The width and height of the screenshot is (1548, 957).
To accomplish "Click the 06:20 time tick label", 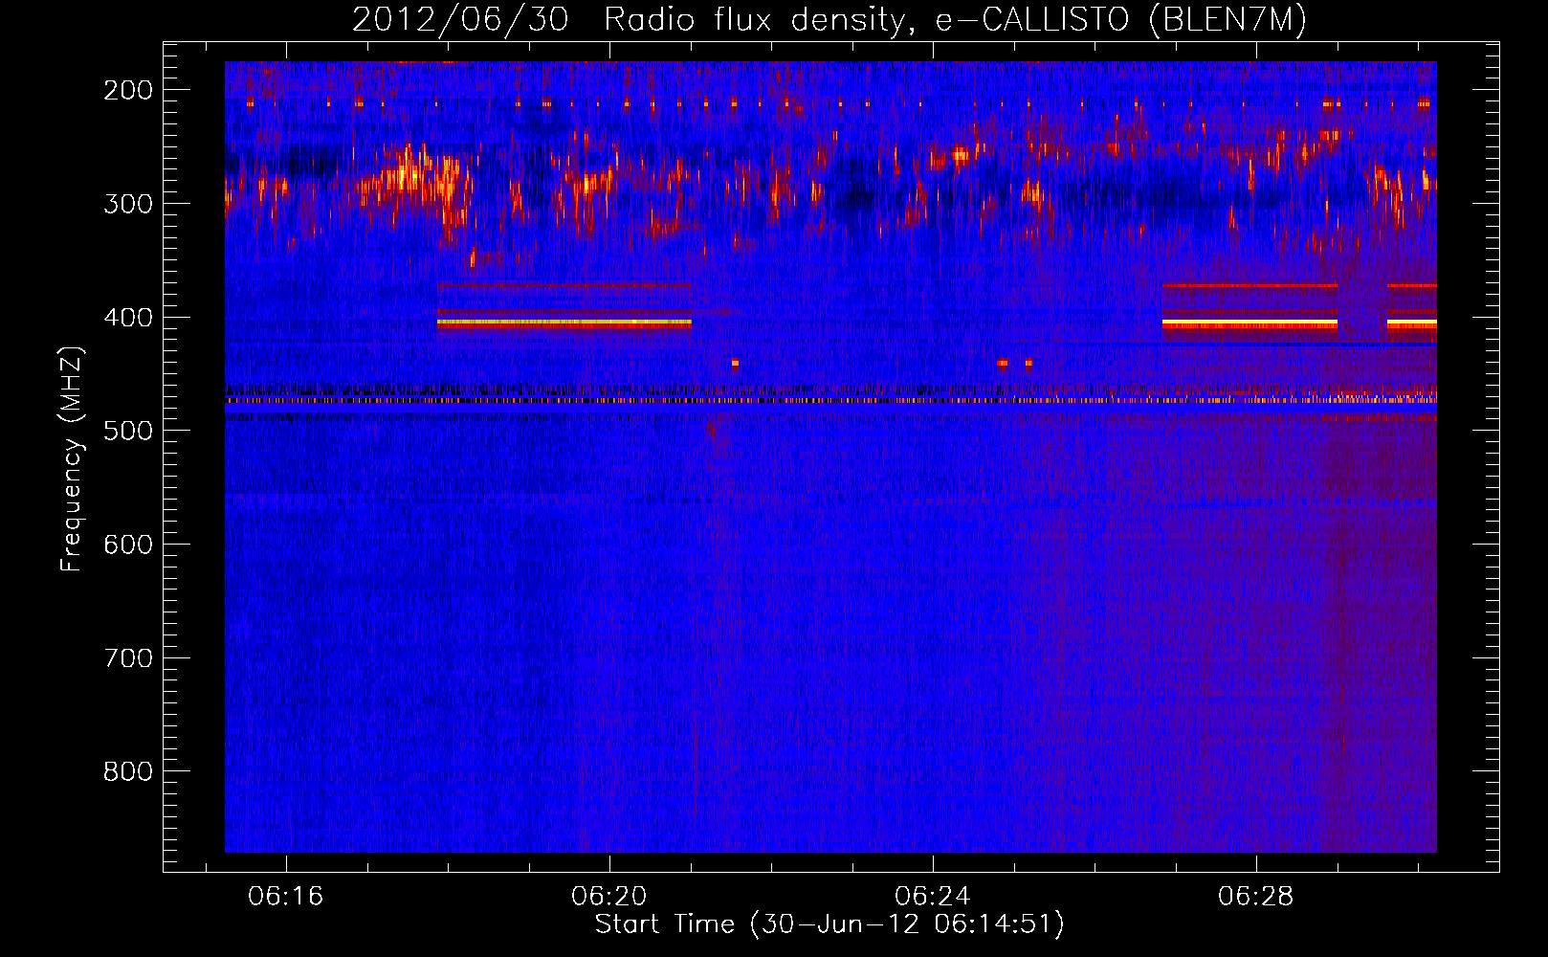I will (609, 897).
